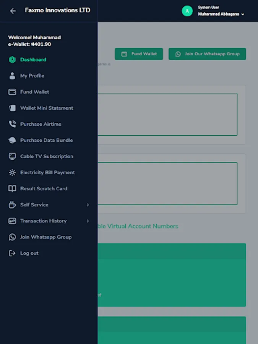Click the Result Scratch Card book icon
The width and height of the screenshot is (258, 344).
(x=12, y=189)
